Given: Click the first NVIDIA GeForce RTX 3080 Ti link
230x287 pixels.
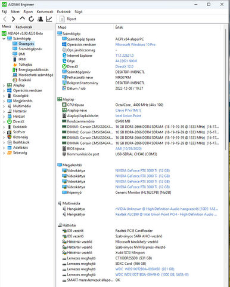Looking at the screenshot, I should [142, 170].
